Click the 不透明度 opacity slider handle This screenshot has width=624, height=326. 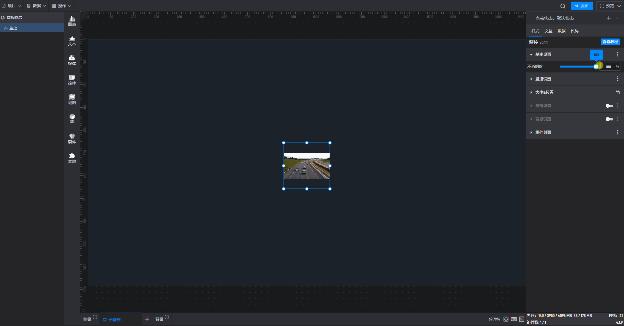coord(596,67)
